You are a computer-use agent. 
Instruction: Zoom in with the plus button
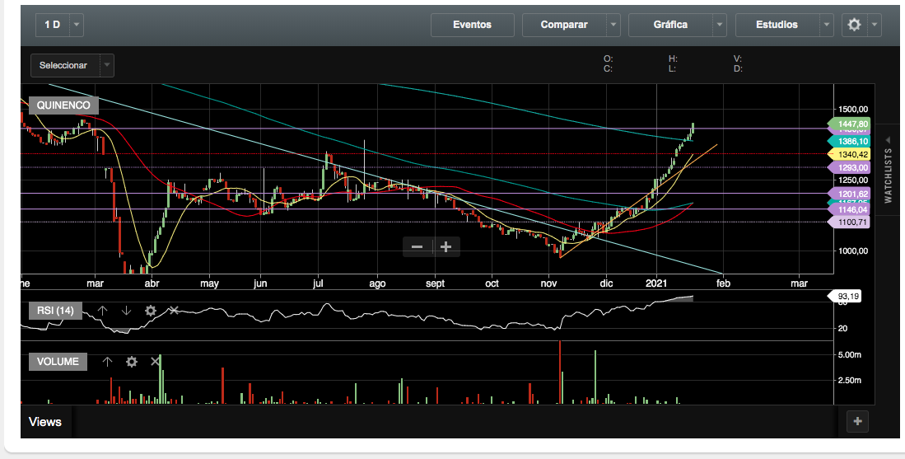point(446,246)
